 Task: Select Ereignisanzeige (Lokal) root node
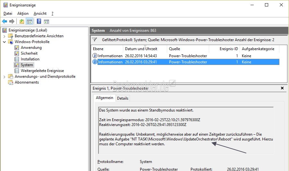point(28,30)
